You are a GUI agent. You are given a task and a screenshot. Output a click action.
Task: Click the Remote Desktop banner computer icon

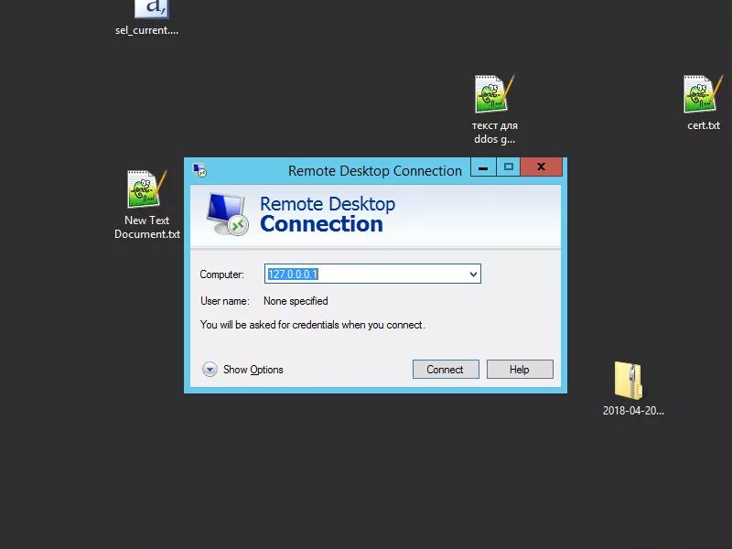(x=227, y=214)
